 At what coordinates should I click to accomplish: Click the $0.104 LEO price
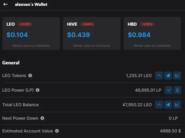point(17,35)
